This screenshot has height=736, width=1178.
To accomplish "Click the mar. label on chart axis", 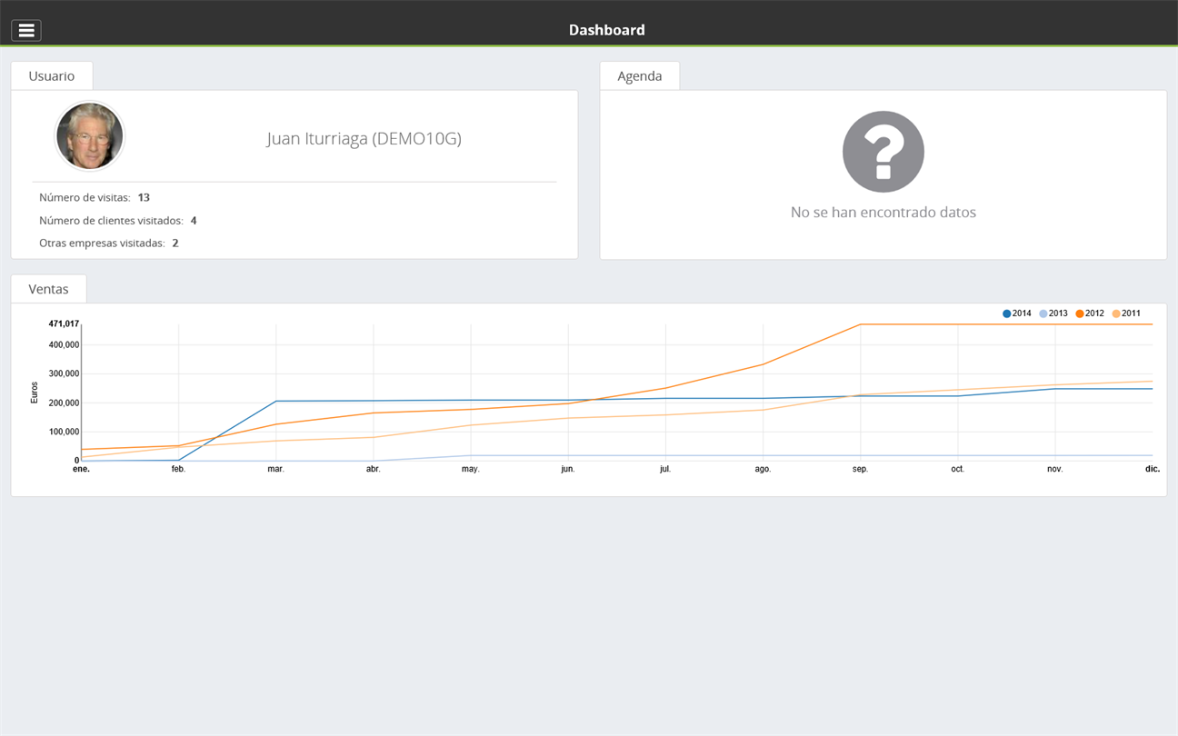I will tap(275, 470).
